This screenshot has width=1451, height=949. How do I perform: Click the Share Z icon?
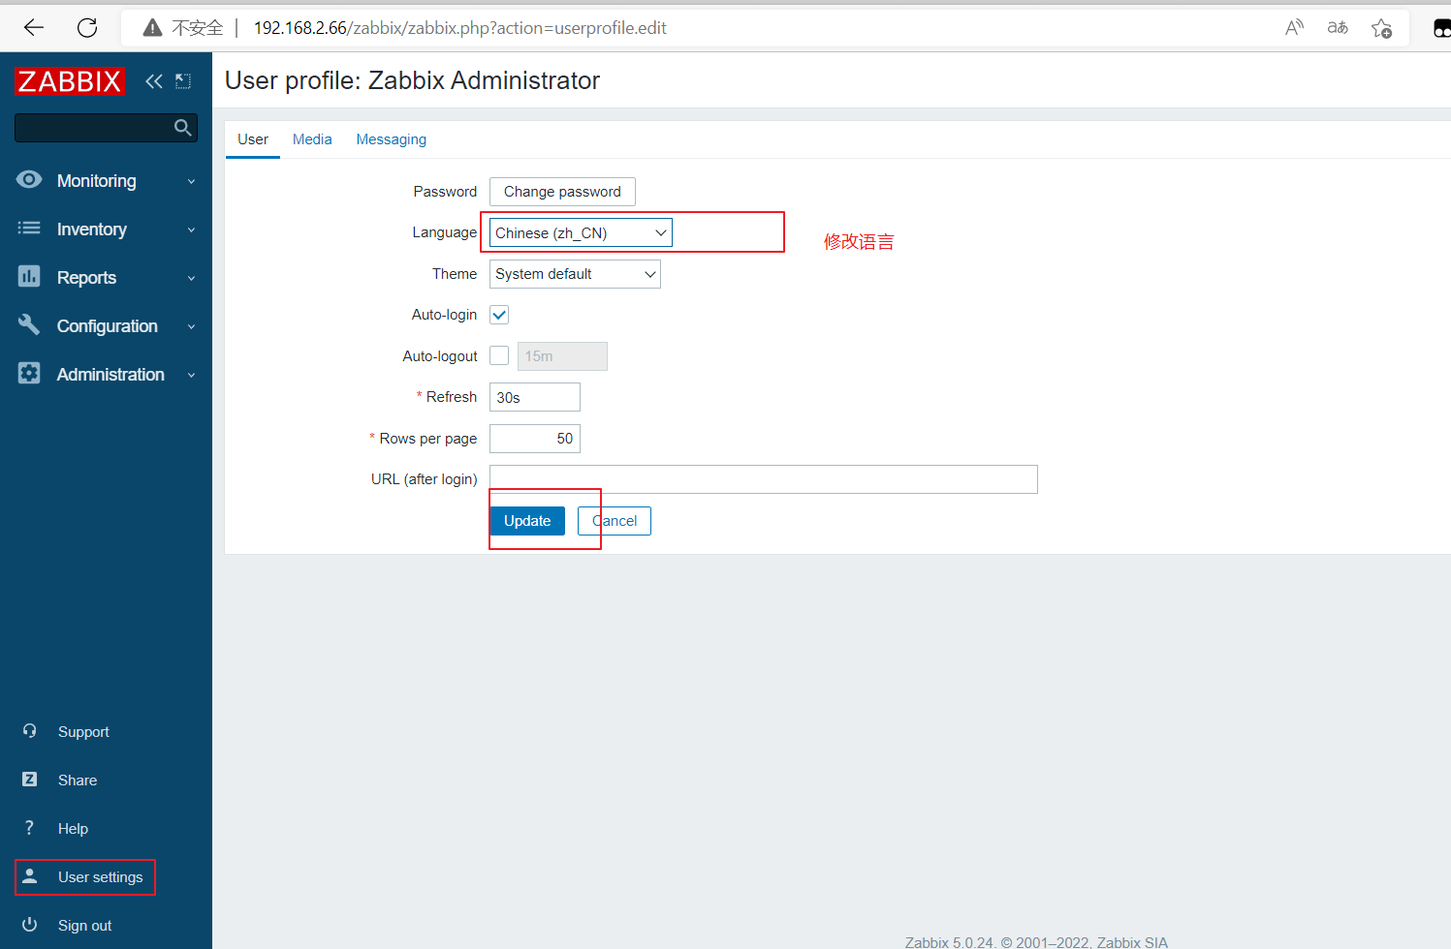[30, 780]
